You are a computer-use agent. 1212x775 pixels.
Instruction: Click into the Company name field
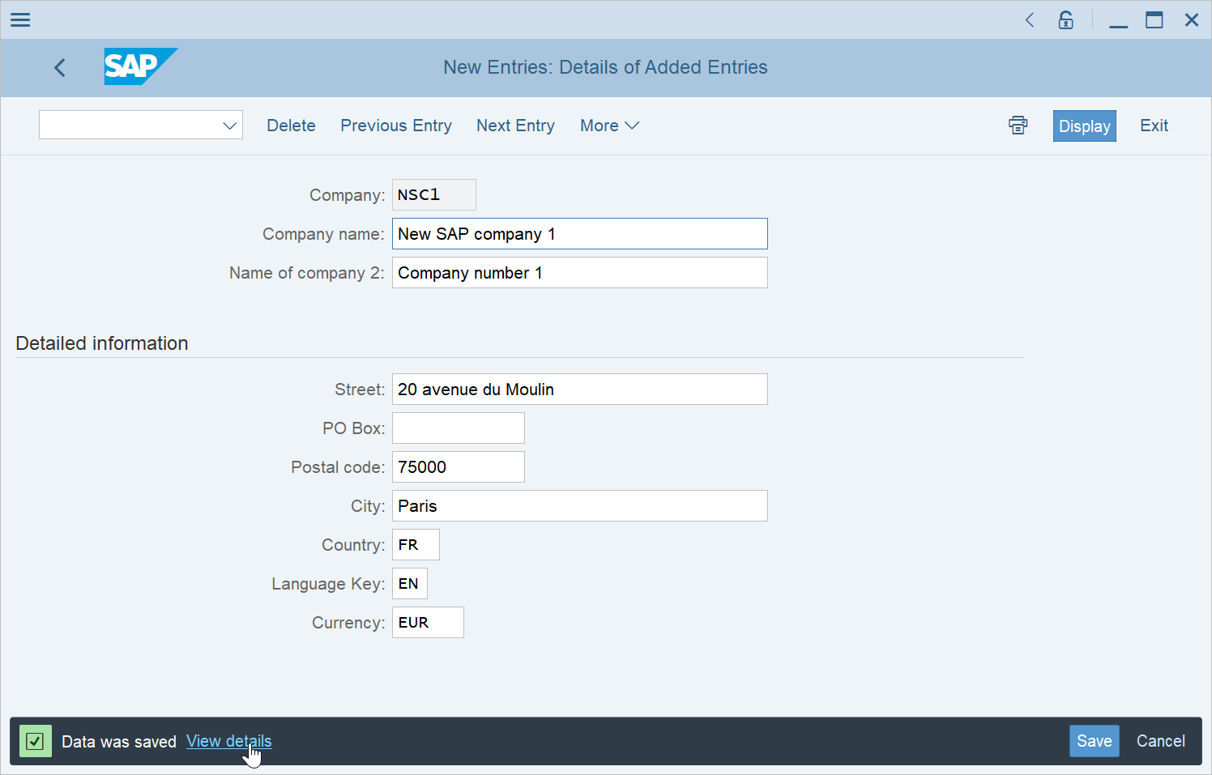click(579, 234)
